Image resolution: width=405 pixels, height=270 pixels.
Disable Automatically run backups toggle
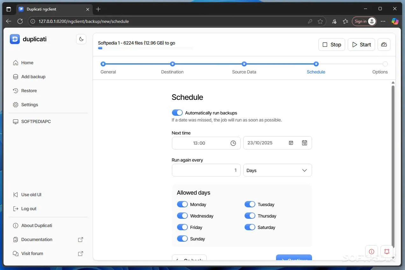pyautogui.click(x=177, y=113)
